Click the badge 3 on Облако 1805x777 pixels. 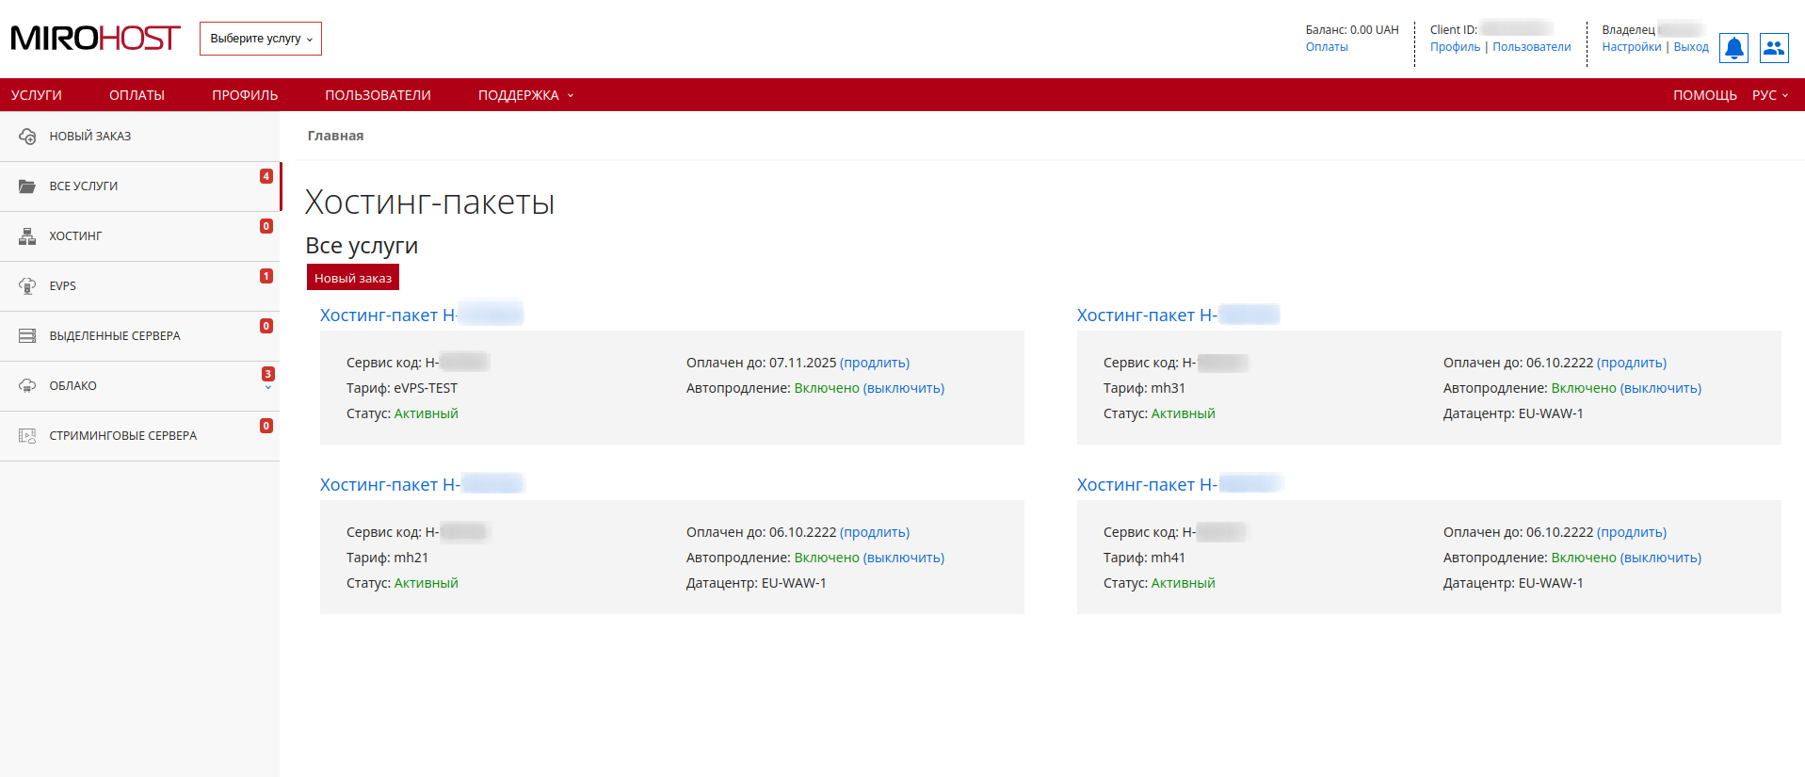point(268,374)
